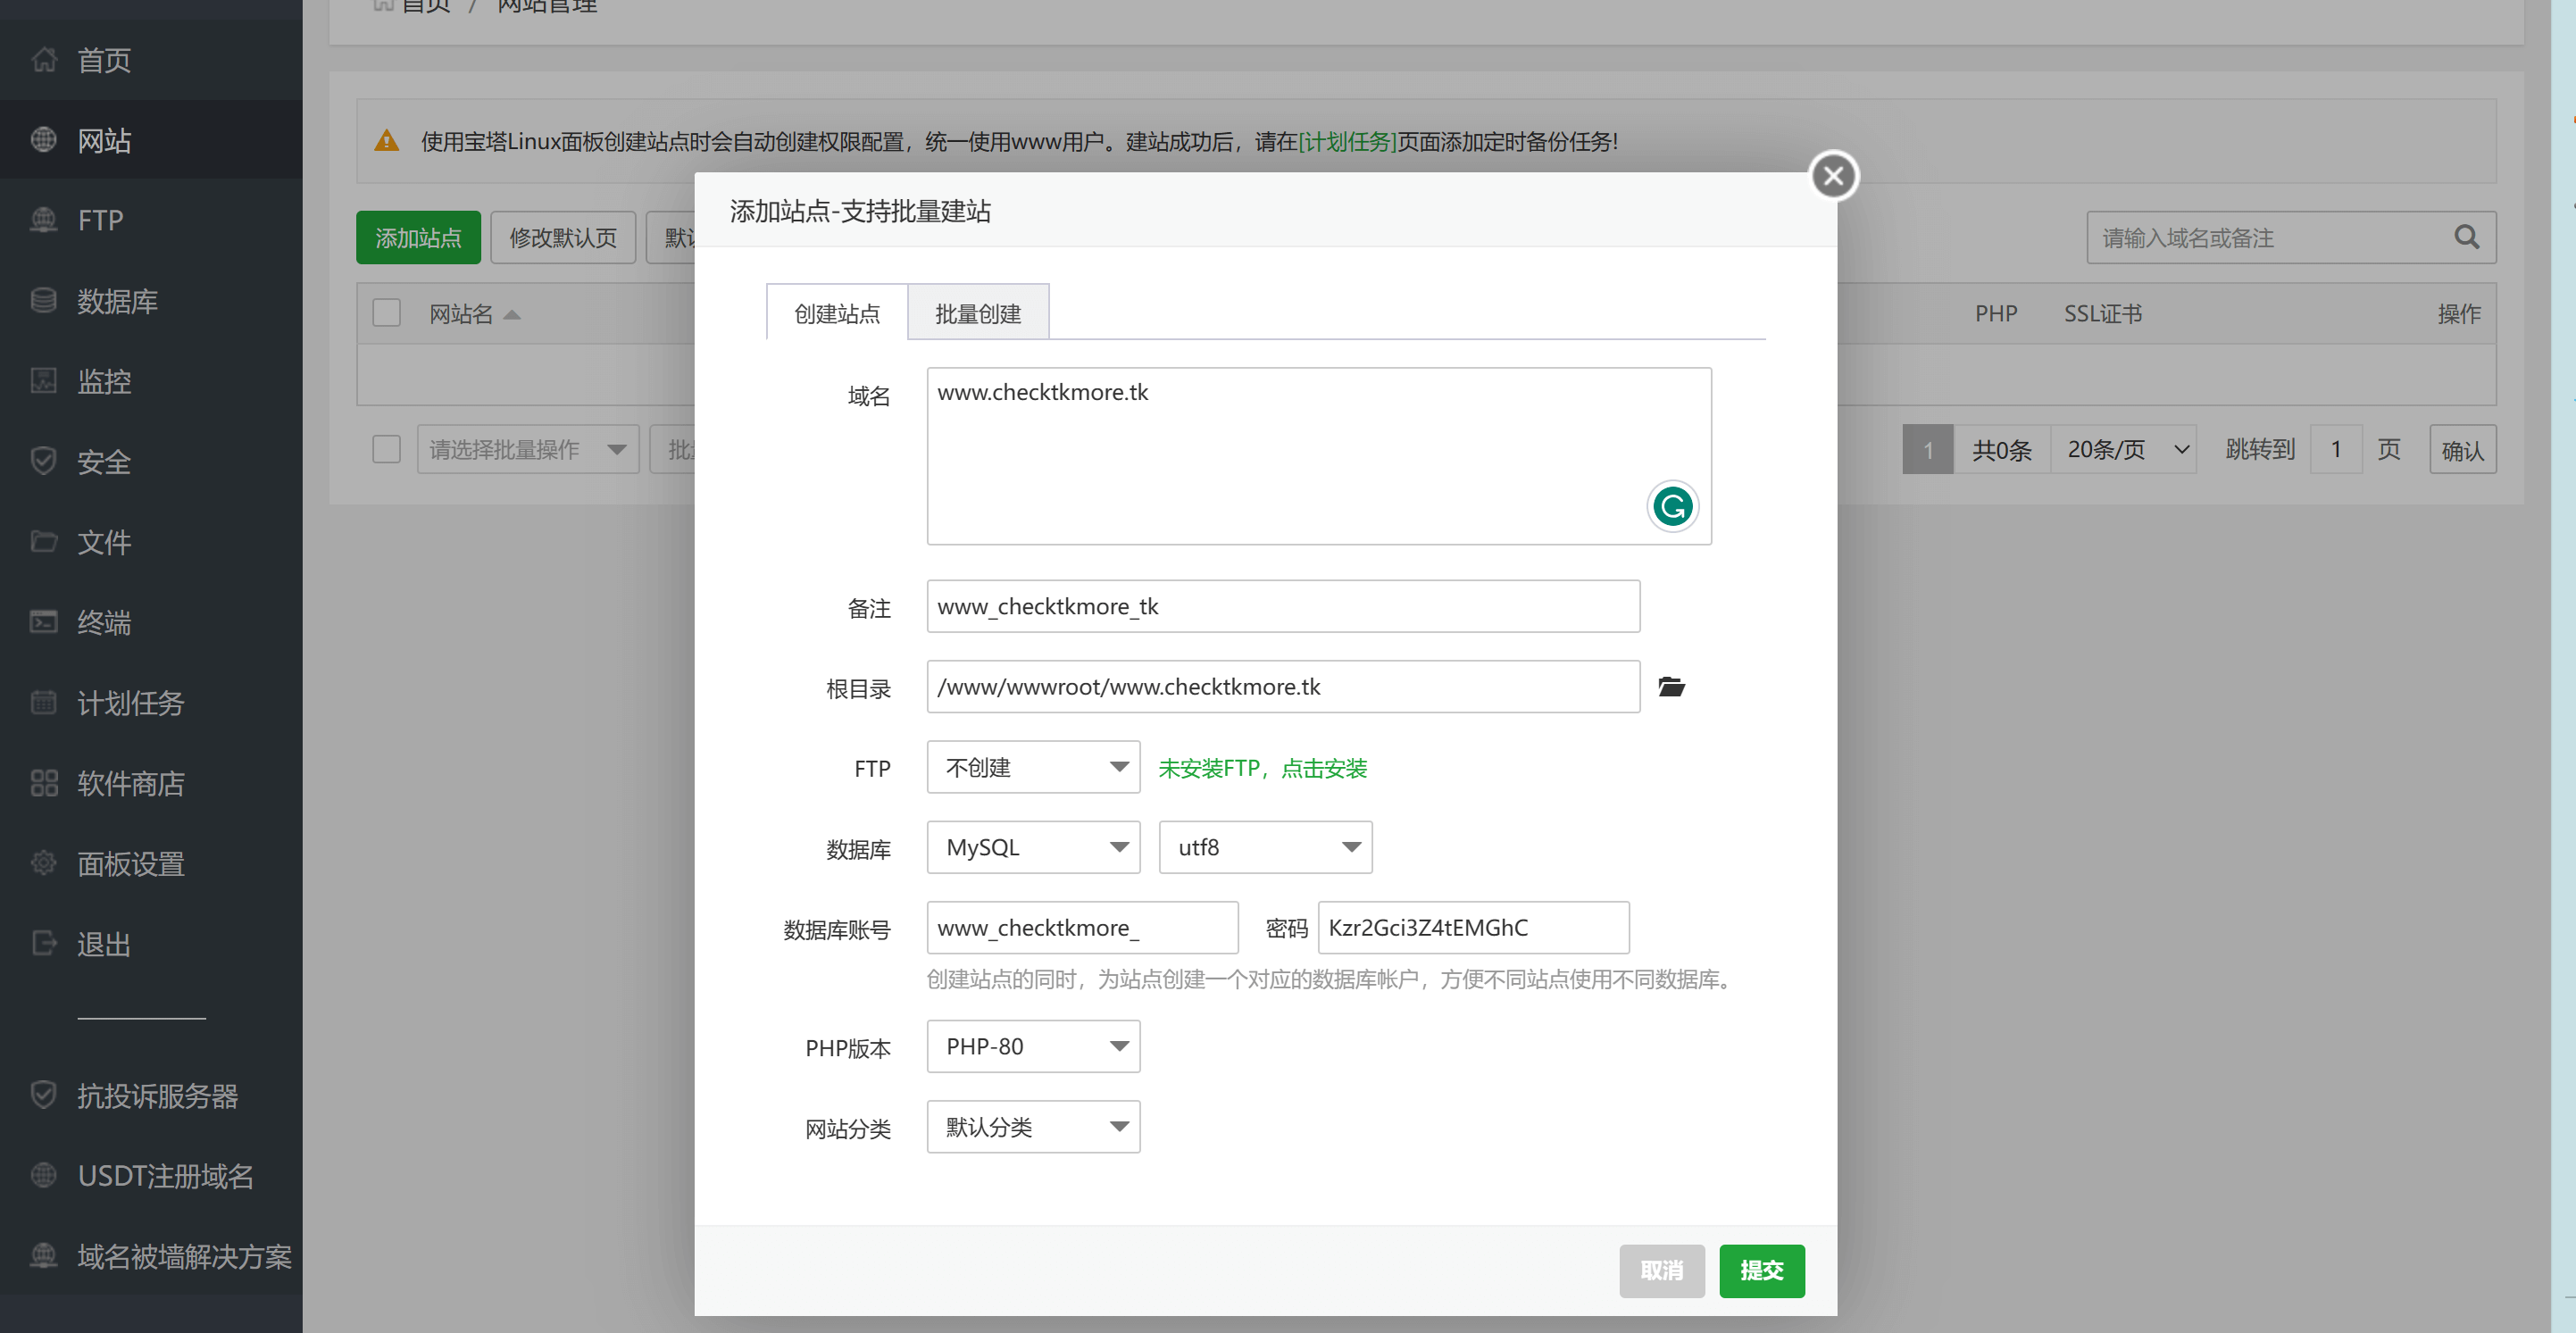2576x1333 pixels.
Task: Toggle the checkbox beside 请选择批量操作
Action: pos(386,449)
